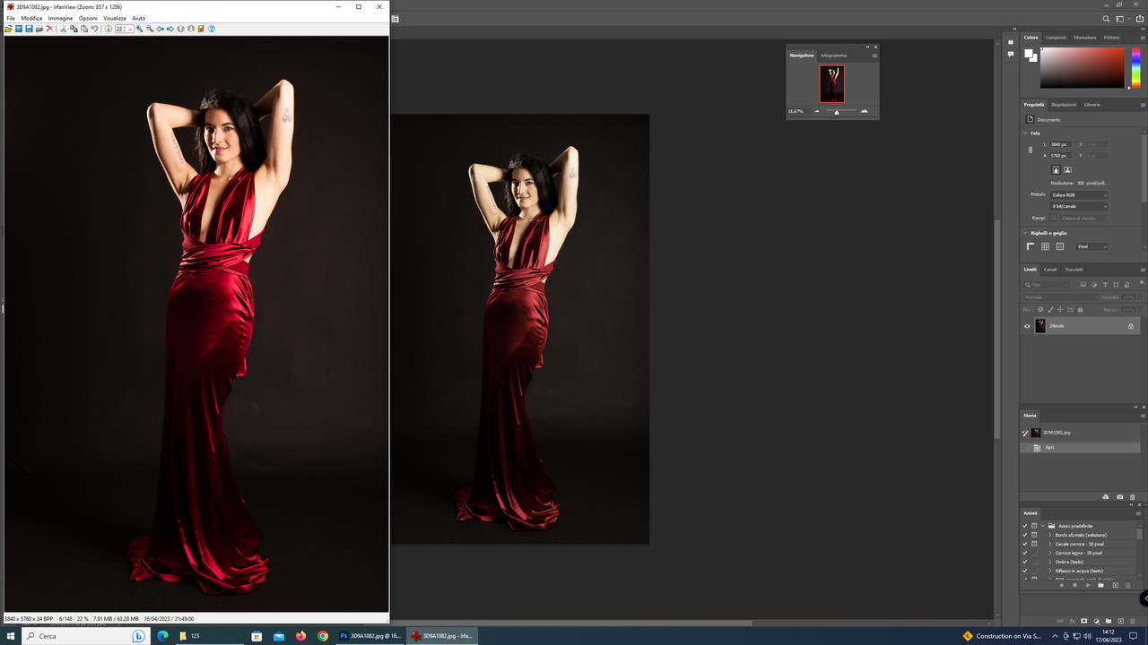Click the Copy icon in IrfanView toolbar
Viewport: 1148px width, 645px height.
click(74, 29)
